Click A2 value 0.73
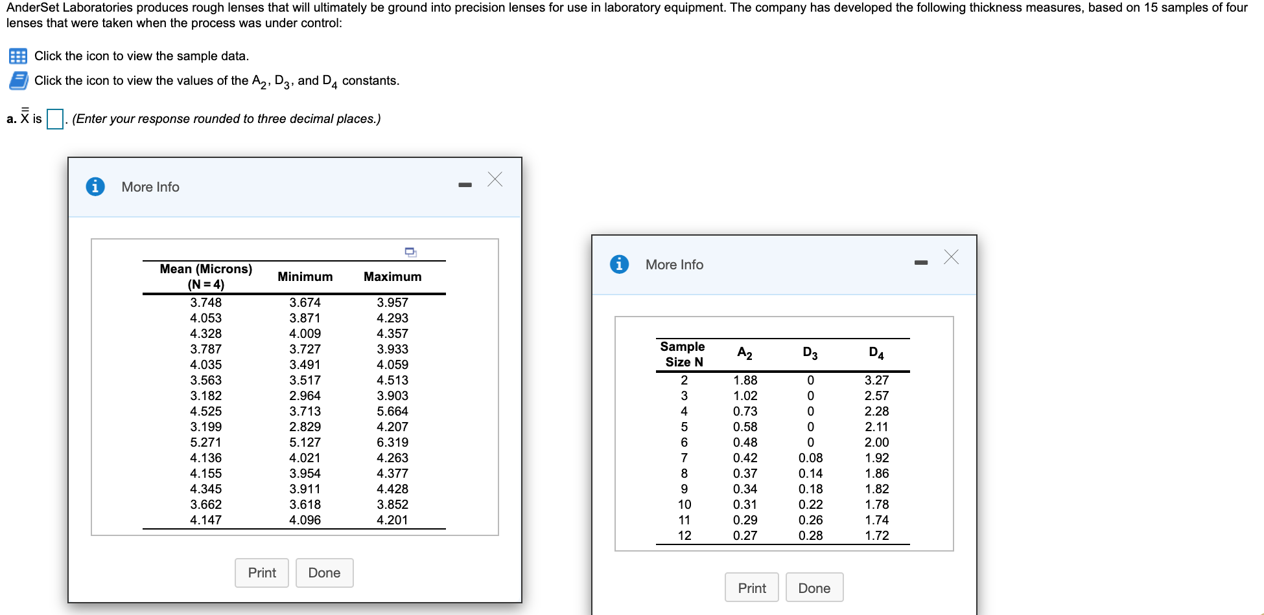The height and width of the screenshot is (615, 1264). point(745,411)
